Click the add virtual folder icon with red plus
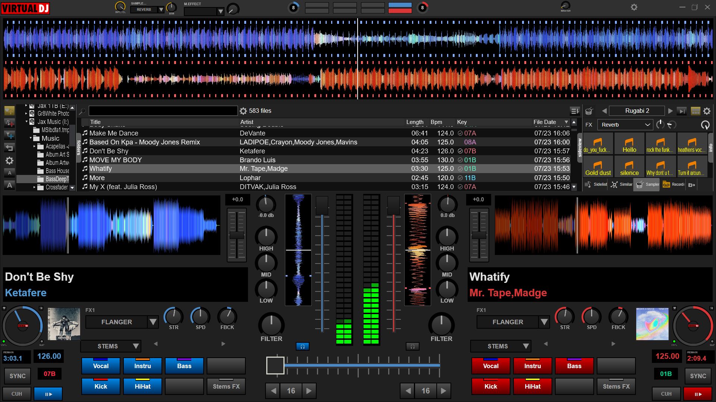The width and height of the screenshot is (716, 402). tap(9, 123)
